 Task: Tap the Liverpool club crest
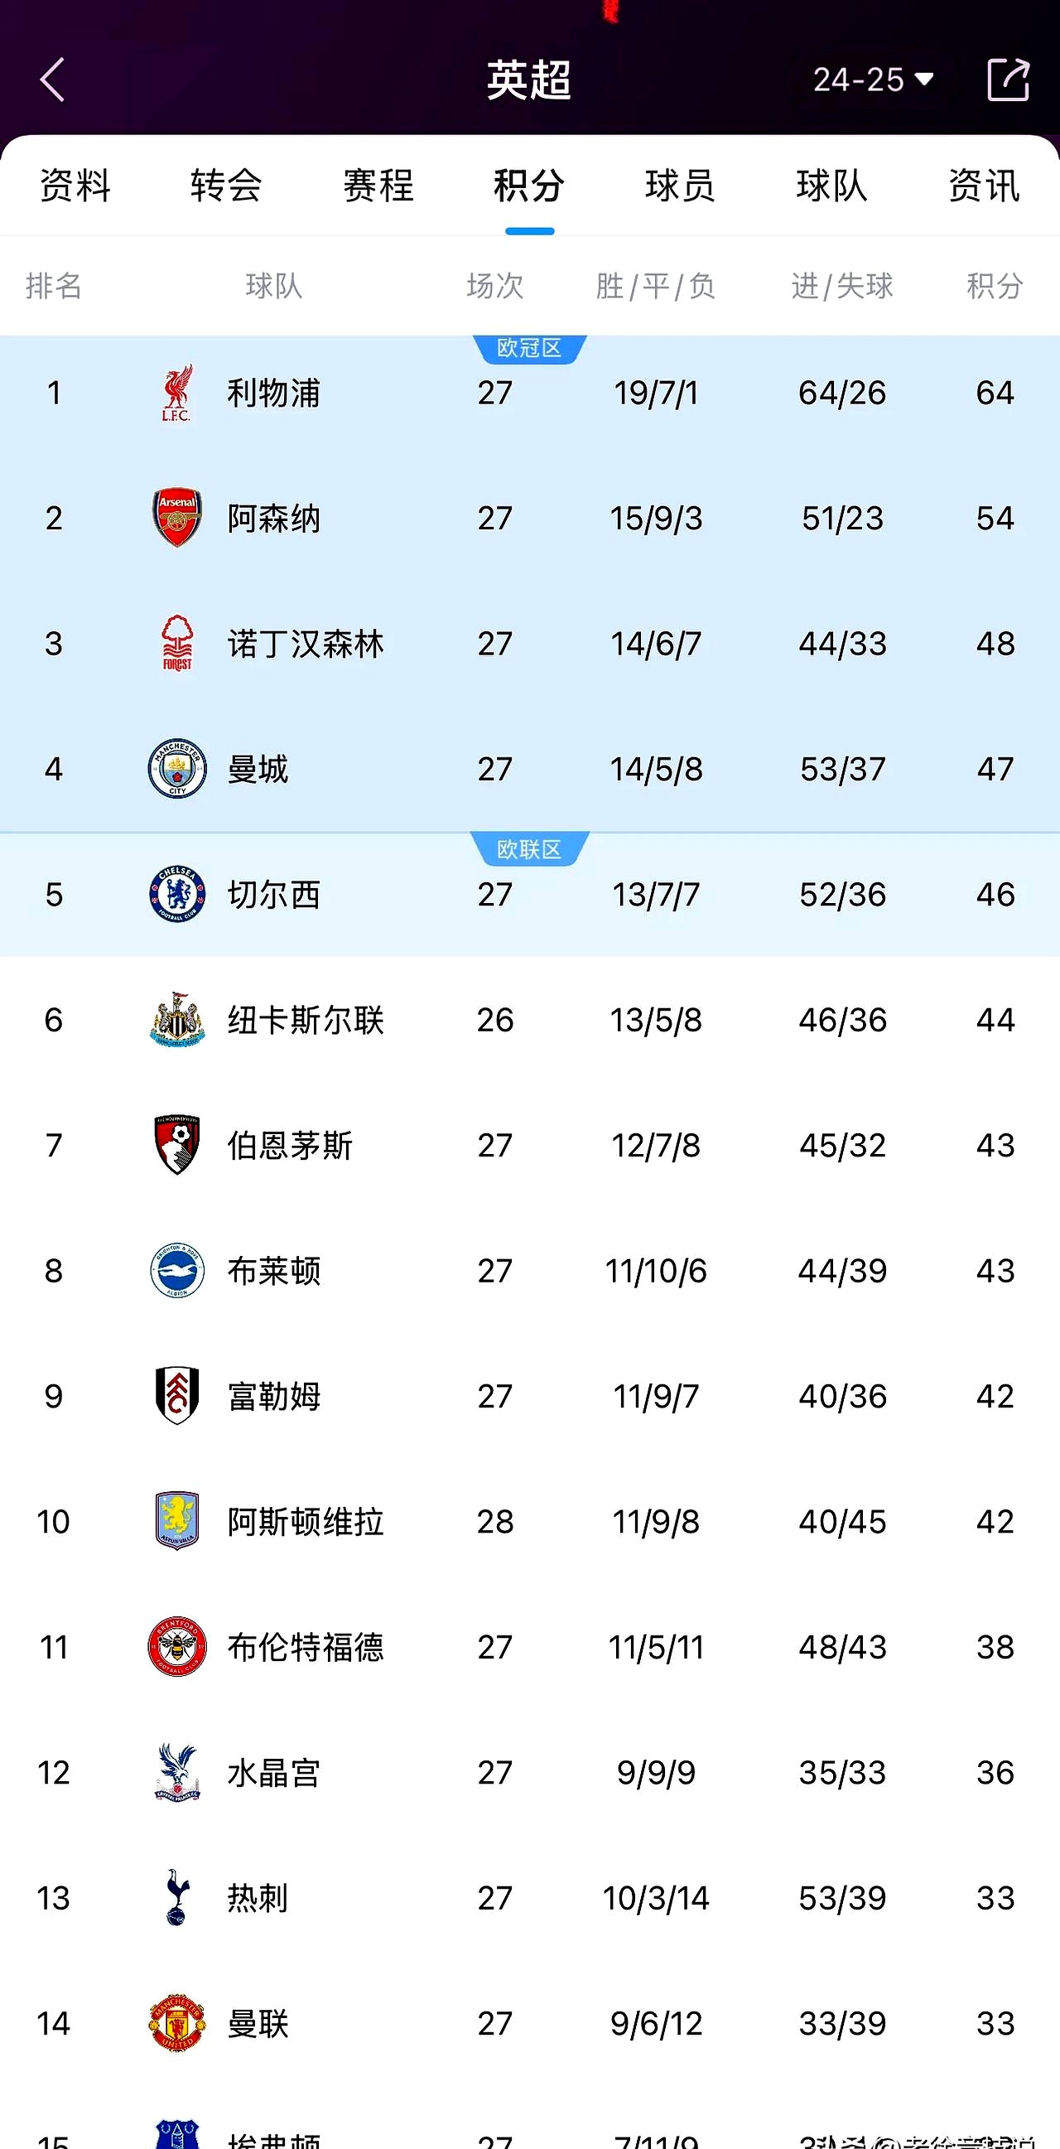(x=177, y=393)
